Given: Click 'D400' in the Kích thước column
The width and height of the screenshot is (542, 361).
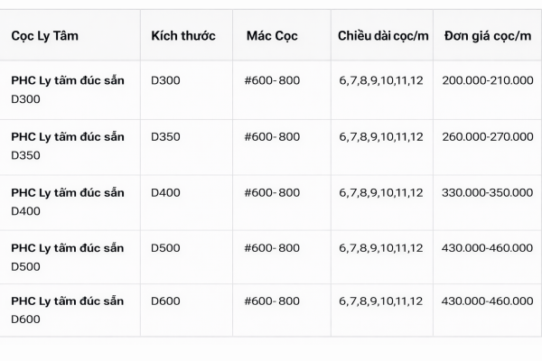Looking at the screenshot, I should (x=165, y=193).
